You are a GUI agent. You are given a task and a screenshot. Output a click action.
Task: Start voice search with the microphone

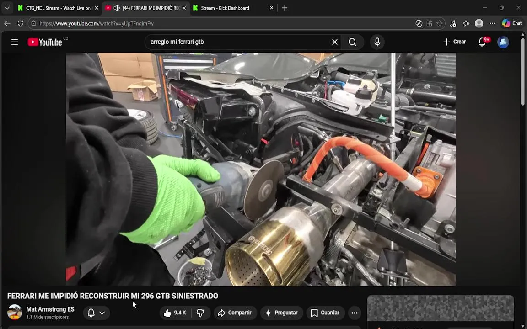[x=377, y=42]
